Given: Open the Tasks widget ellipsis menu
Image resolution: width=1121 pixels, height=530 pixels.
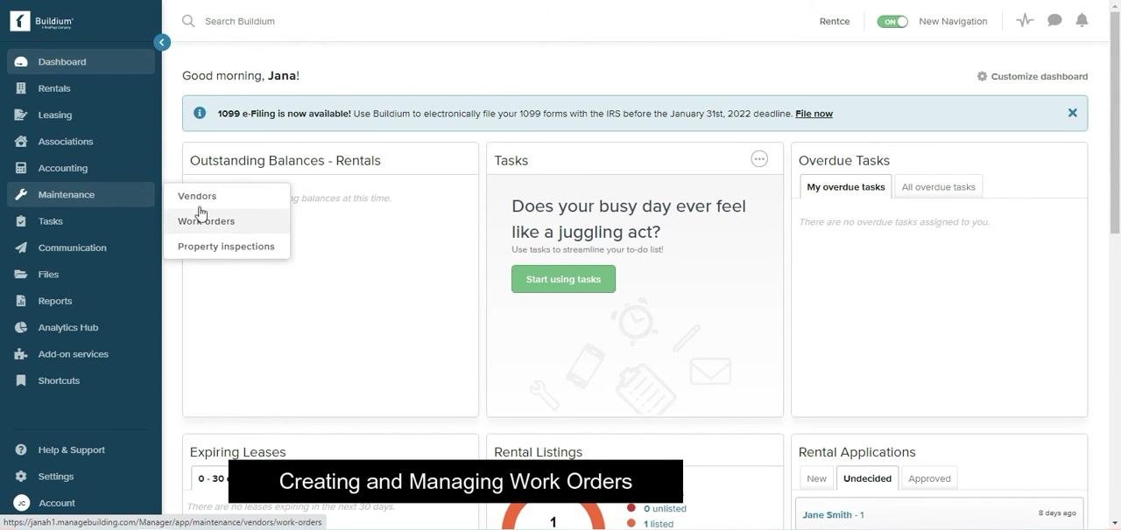Looking at the screenshot, I should click(759, 158).
